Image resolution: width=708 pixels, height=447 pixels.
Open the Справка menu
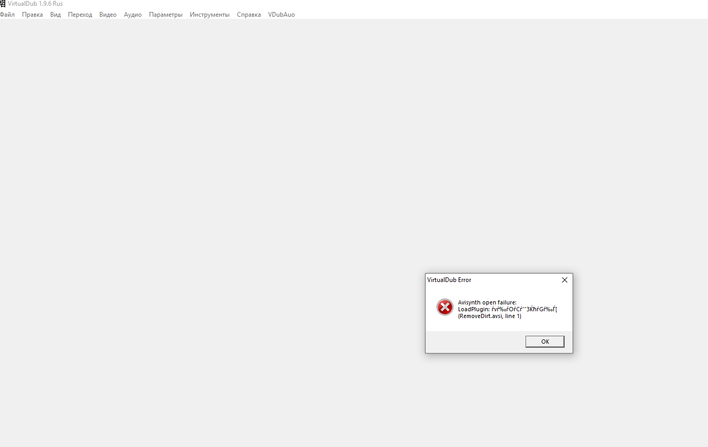[x=249, y=15]
